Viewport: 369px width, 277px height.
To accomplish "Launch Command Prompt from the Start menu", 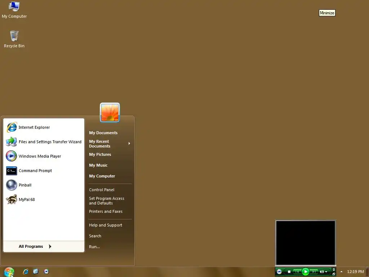I will [x=44, y=171].
